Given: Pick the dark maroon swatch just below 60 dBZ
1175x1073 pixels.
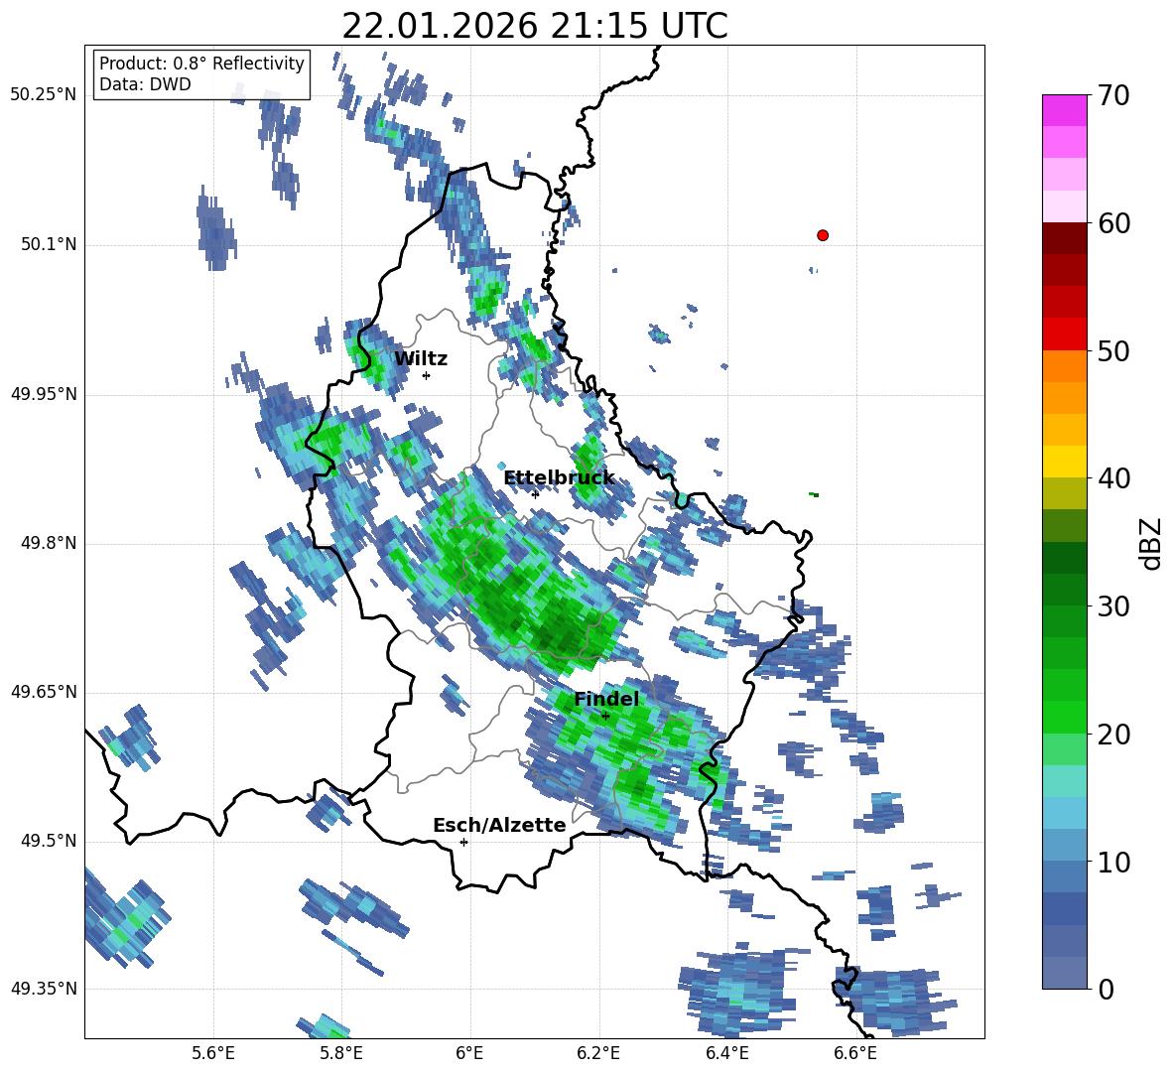Looking at the screenshot, I should point(1064,238).
